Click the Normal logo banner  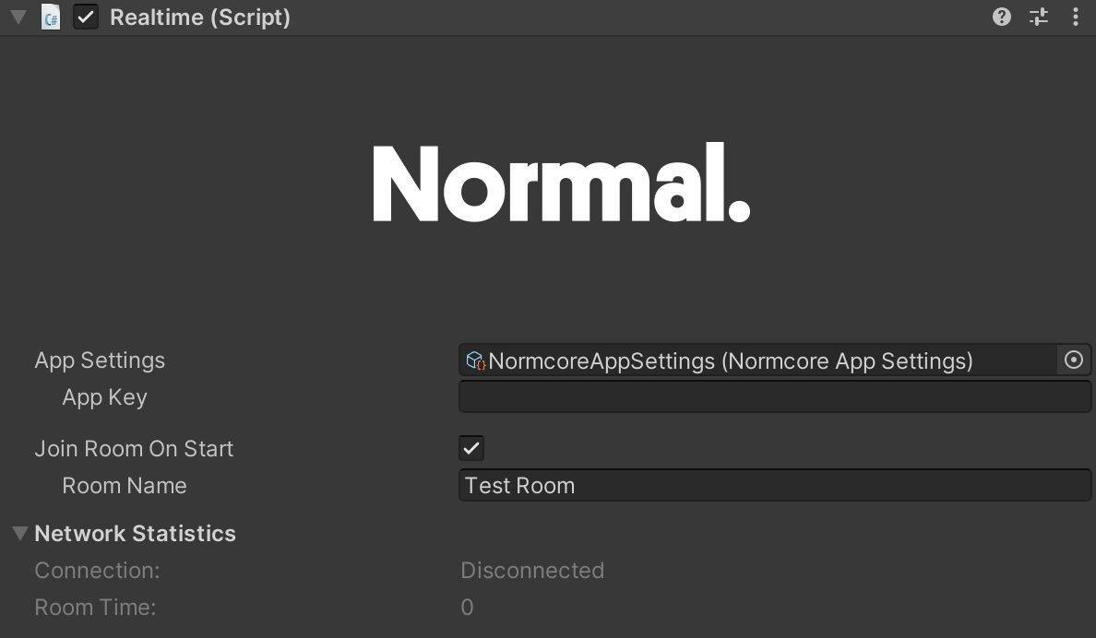click(x=561, y=183)
